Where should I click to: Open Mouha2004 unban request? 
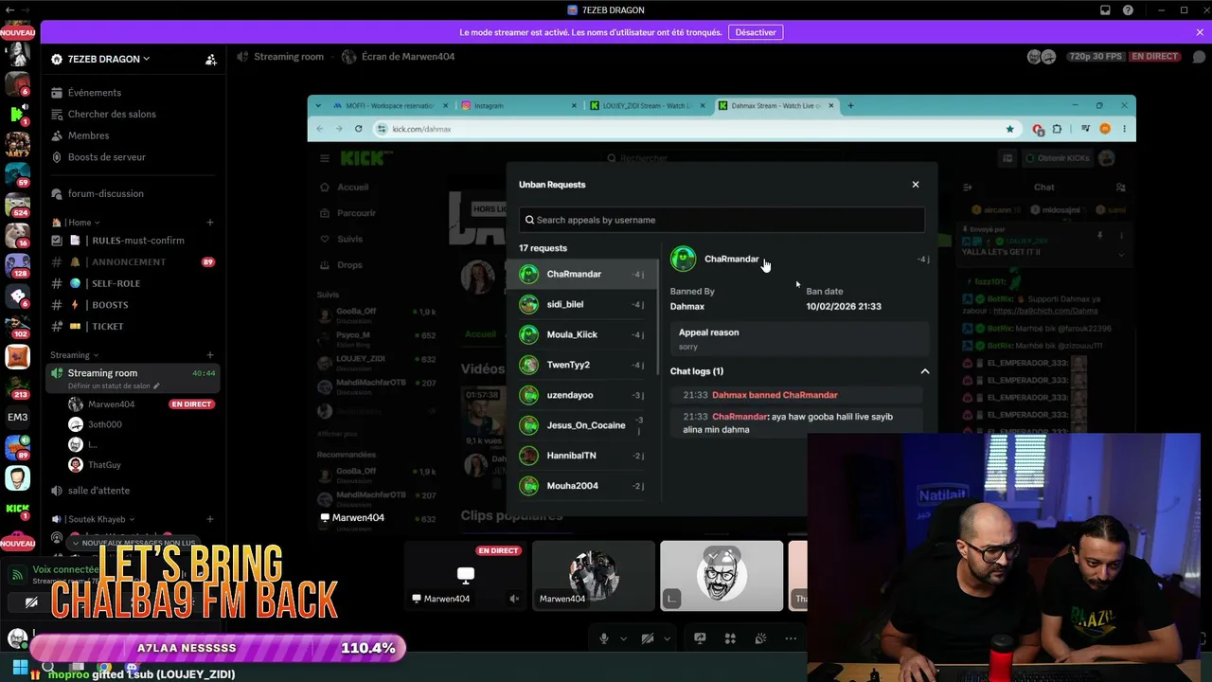(583, 486)
